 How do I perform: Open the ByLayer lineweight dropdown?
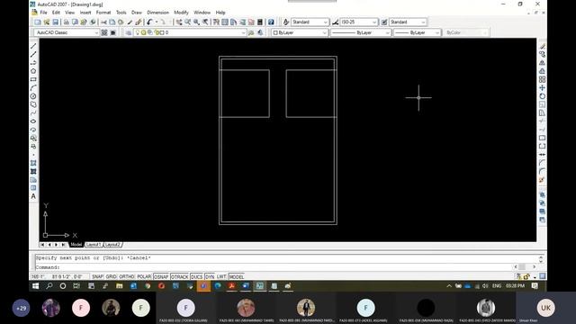click(417, 32)
